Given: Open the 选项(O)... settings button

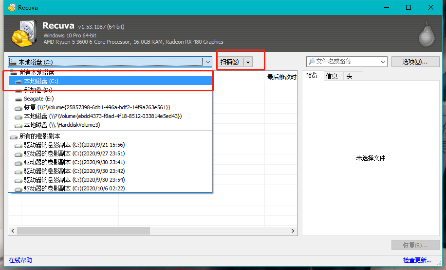Looking at the screenshot, I should tap(415, 62).
